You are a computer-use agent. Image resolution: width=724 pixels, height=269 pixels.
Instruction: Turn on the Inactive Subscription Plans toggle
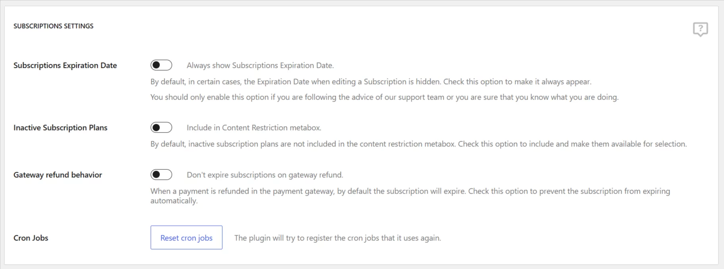pyautogui.click(x=161, y=127)
